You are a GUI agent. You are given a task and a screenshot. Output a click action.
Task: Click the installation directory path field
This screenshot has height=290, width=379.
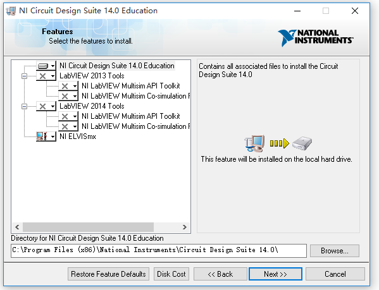point(159,251)
